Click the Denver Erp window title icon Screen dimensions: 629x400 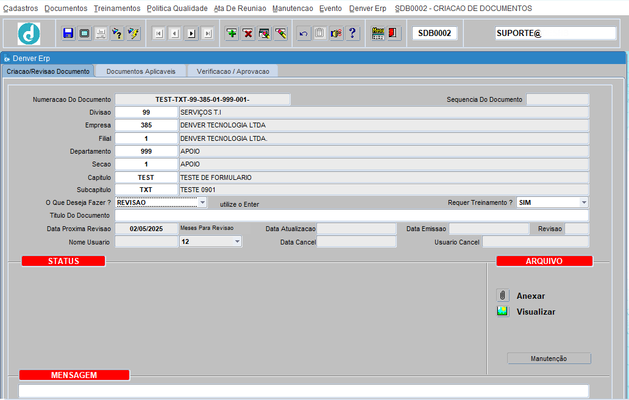coord(7,59)
